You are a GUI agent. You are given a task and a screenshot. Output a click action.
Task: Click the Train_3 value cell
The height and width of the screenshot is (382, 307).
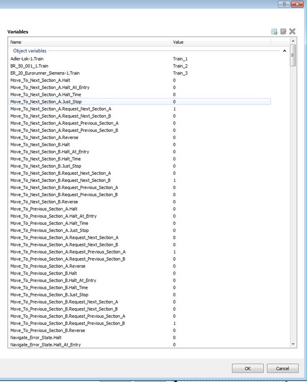(180, 73)
